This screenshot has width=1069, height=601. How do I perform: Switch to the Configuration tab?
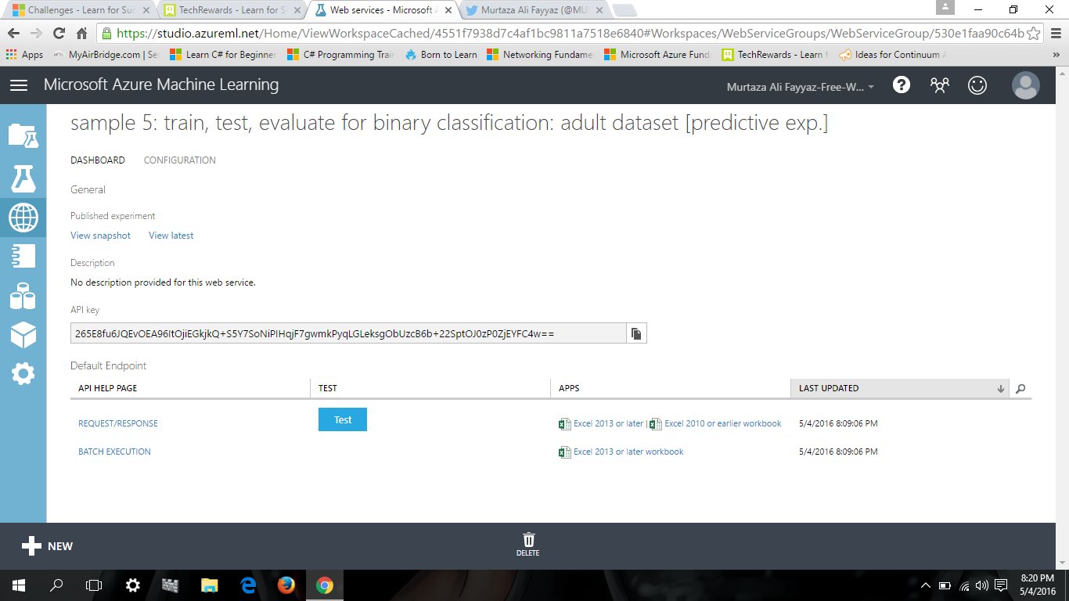[x=180, y=160]
